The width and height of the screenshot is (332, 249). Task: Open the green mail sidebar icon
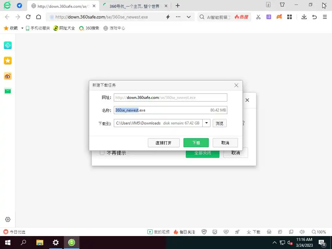click(x=8, y=91)
